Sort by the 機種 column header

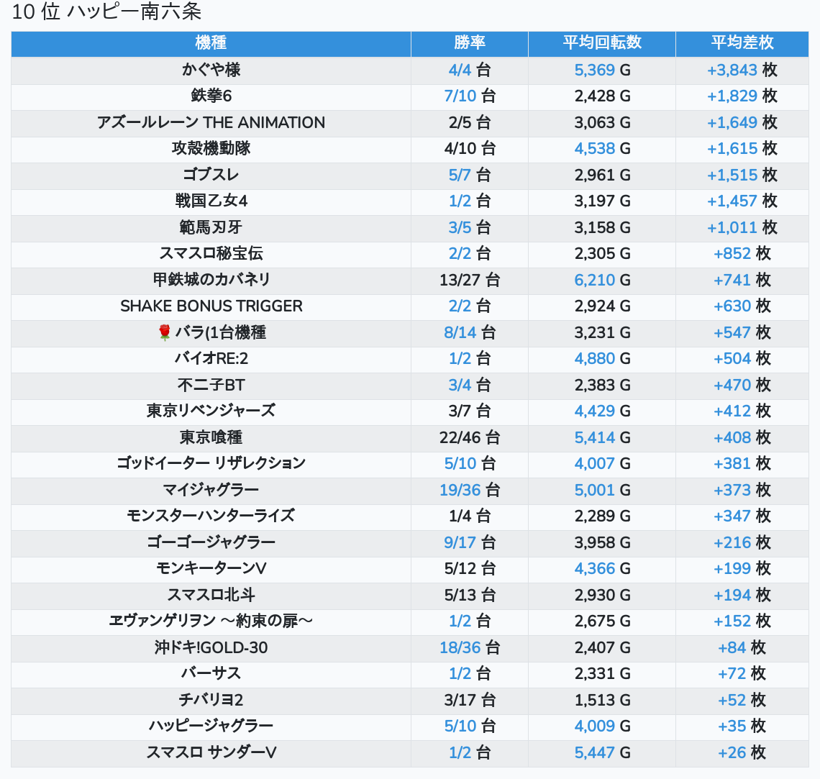(x=211, y=43)
